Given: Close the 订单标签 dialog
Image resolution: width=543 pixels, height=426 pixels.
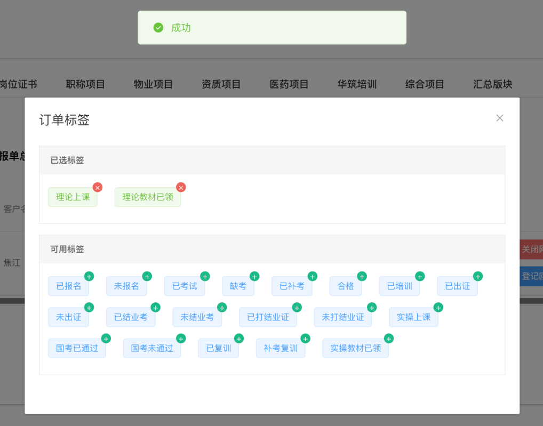Looking at the screenshot, I should point(500,118).
